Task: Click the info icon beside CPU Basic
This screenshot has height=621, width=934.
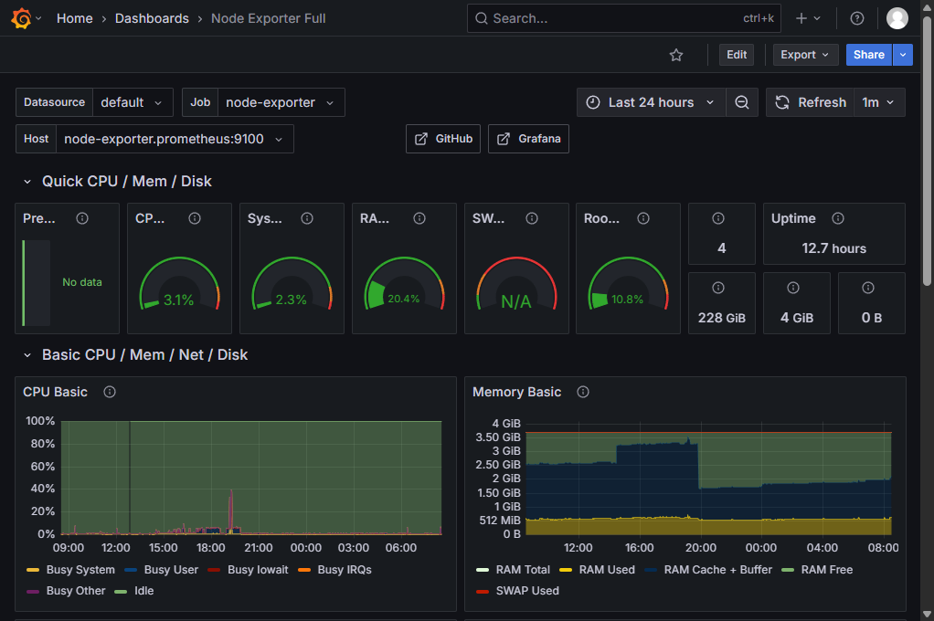Action: tap(110, 392)
